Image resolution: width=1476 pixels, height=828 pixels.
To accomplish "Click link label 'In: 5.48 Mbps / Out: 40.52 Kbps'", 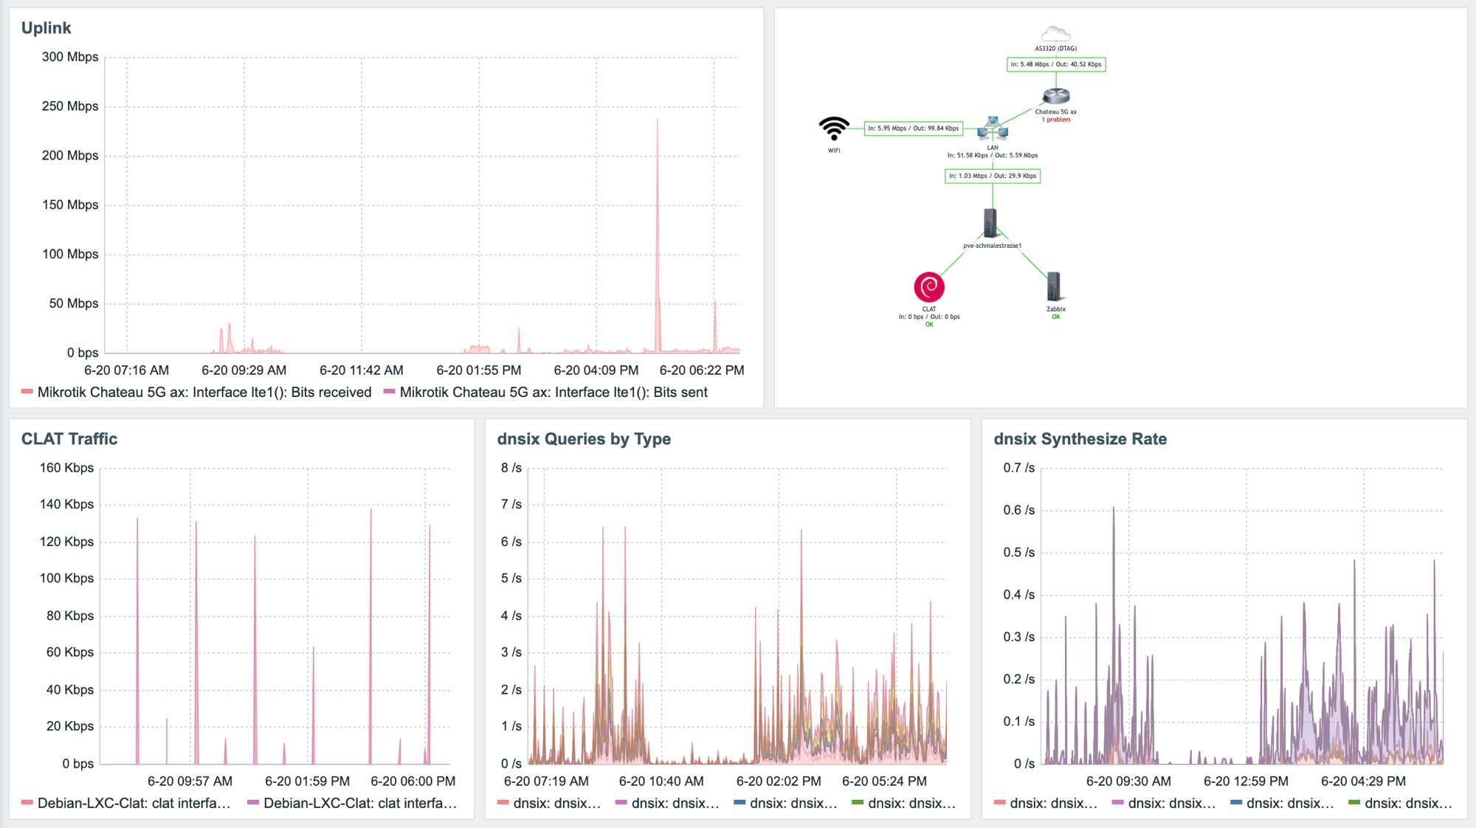I will (x=1056, y=64).
